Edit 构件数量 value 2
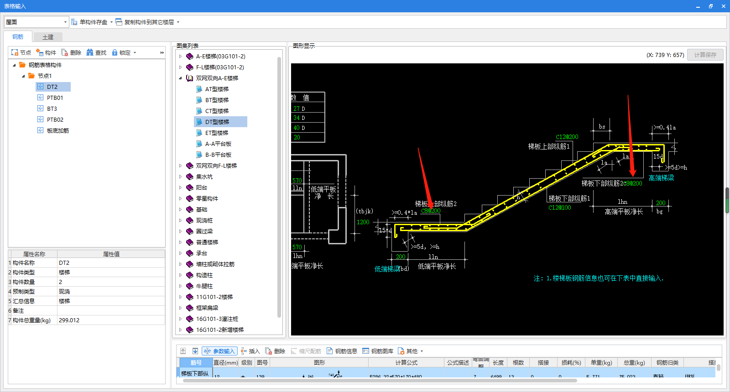This screenshot has width=730, height=392. pyautogui.click(x=111, y=282)
